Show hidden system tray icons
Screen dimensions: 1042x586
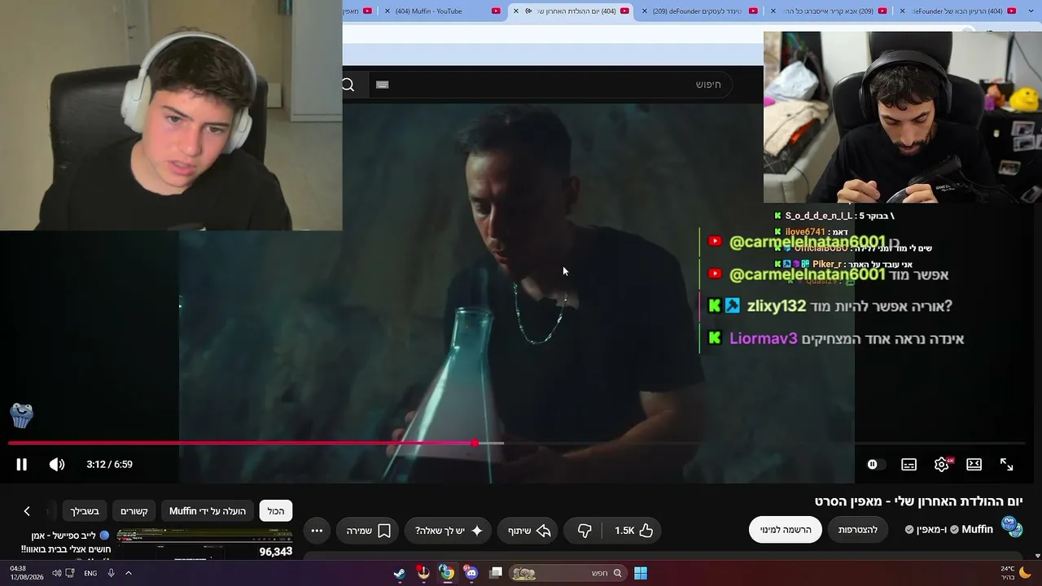(128, 573)
